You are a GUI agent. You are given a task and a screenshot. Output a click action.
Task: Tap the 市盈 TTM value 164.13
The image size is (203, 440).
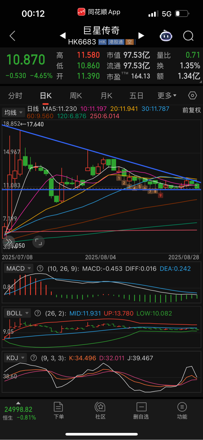click(x=141, y=76)
